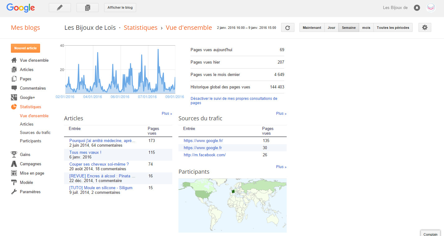Select Articles under Statistiques submenu
This screenshot has height=236, width=444.
pos(27,124)
